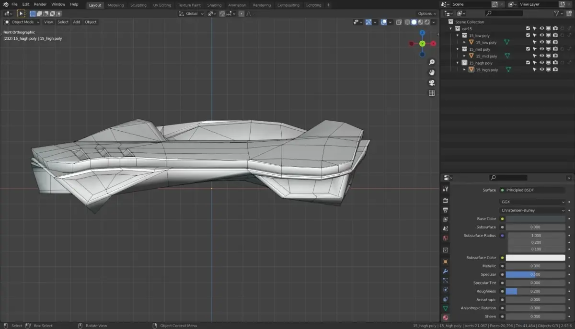Switch to UV Editing workspace tab

point(162,5)
